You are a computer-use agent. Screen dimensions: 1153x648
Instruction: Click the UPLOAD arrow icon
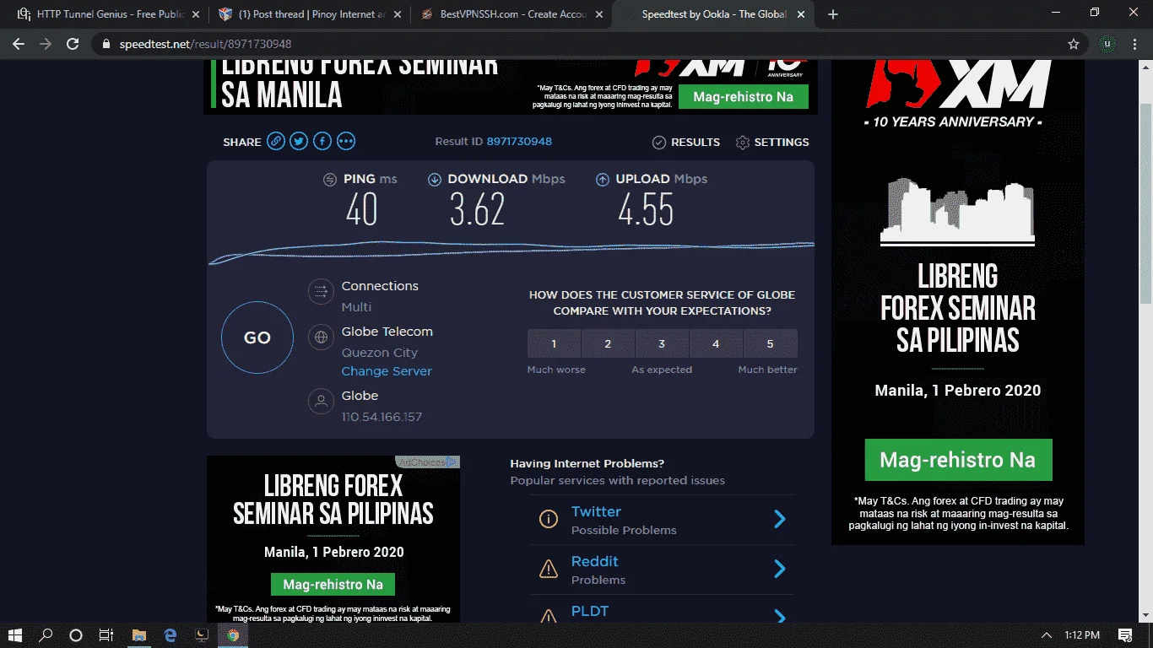click(603, 179)
